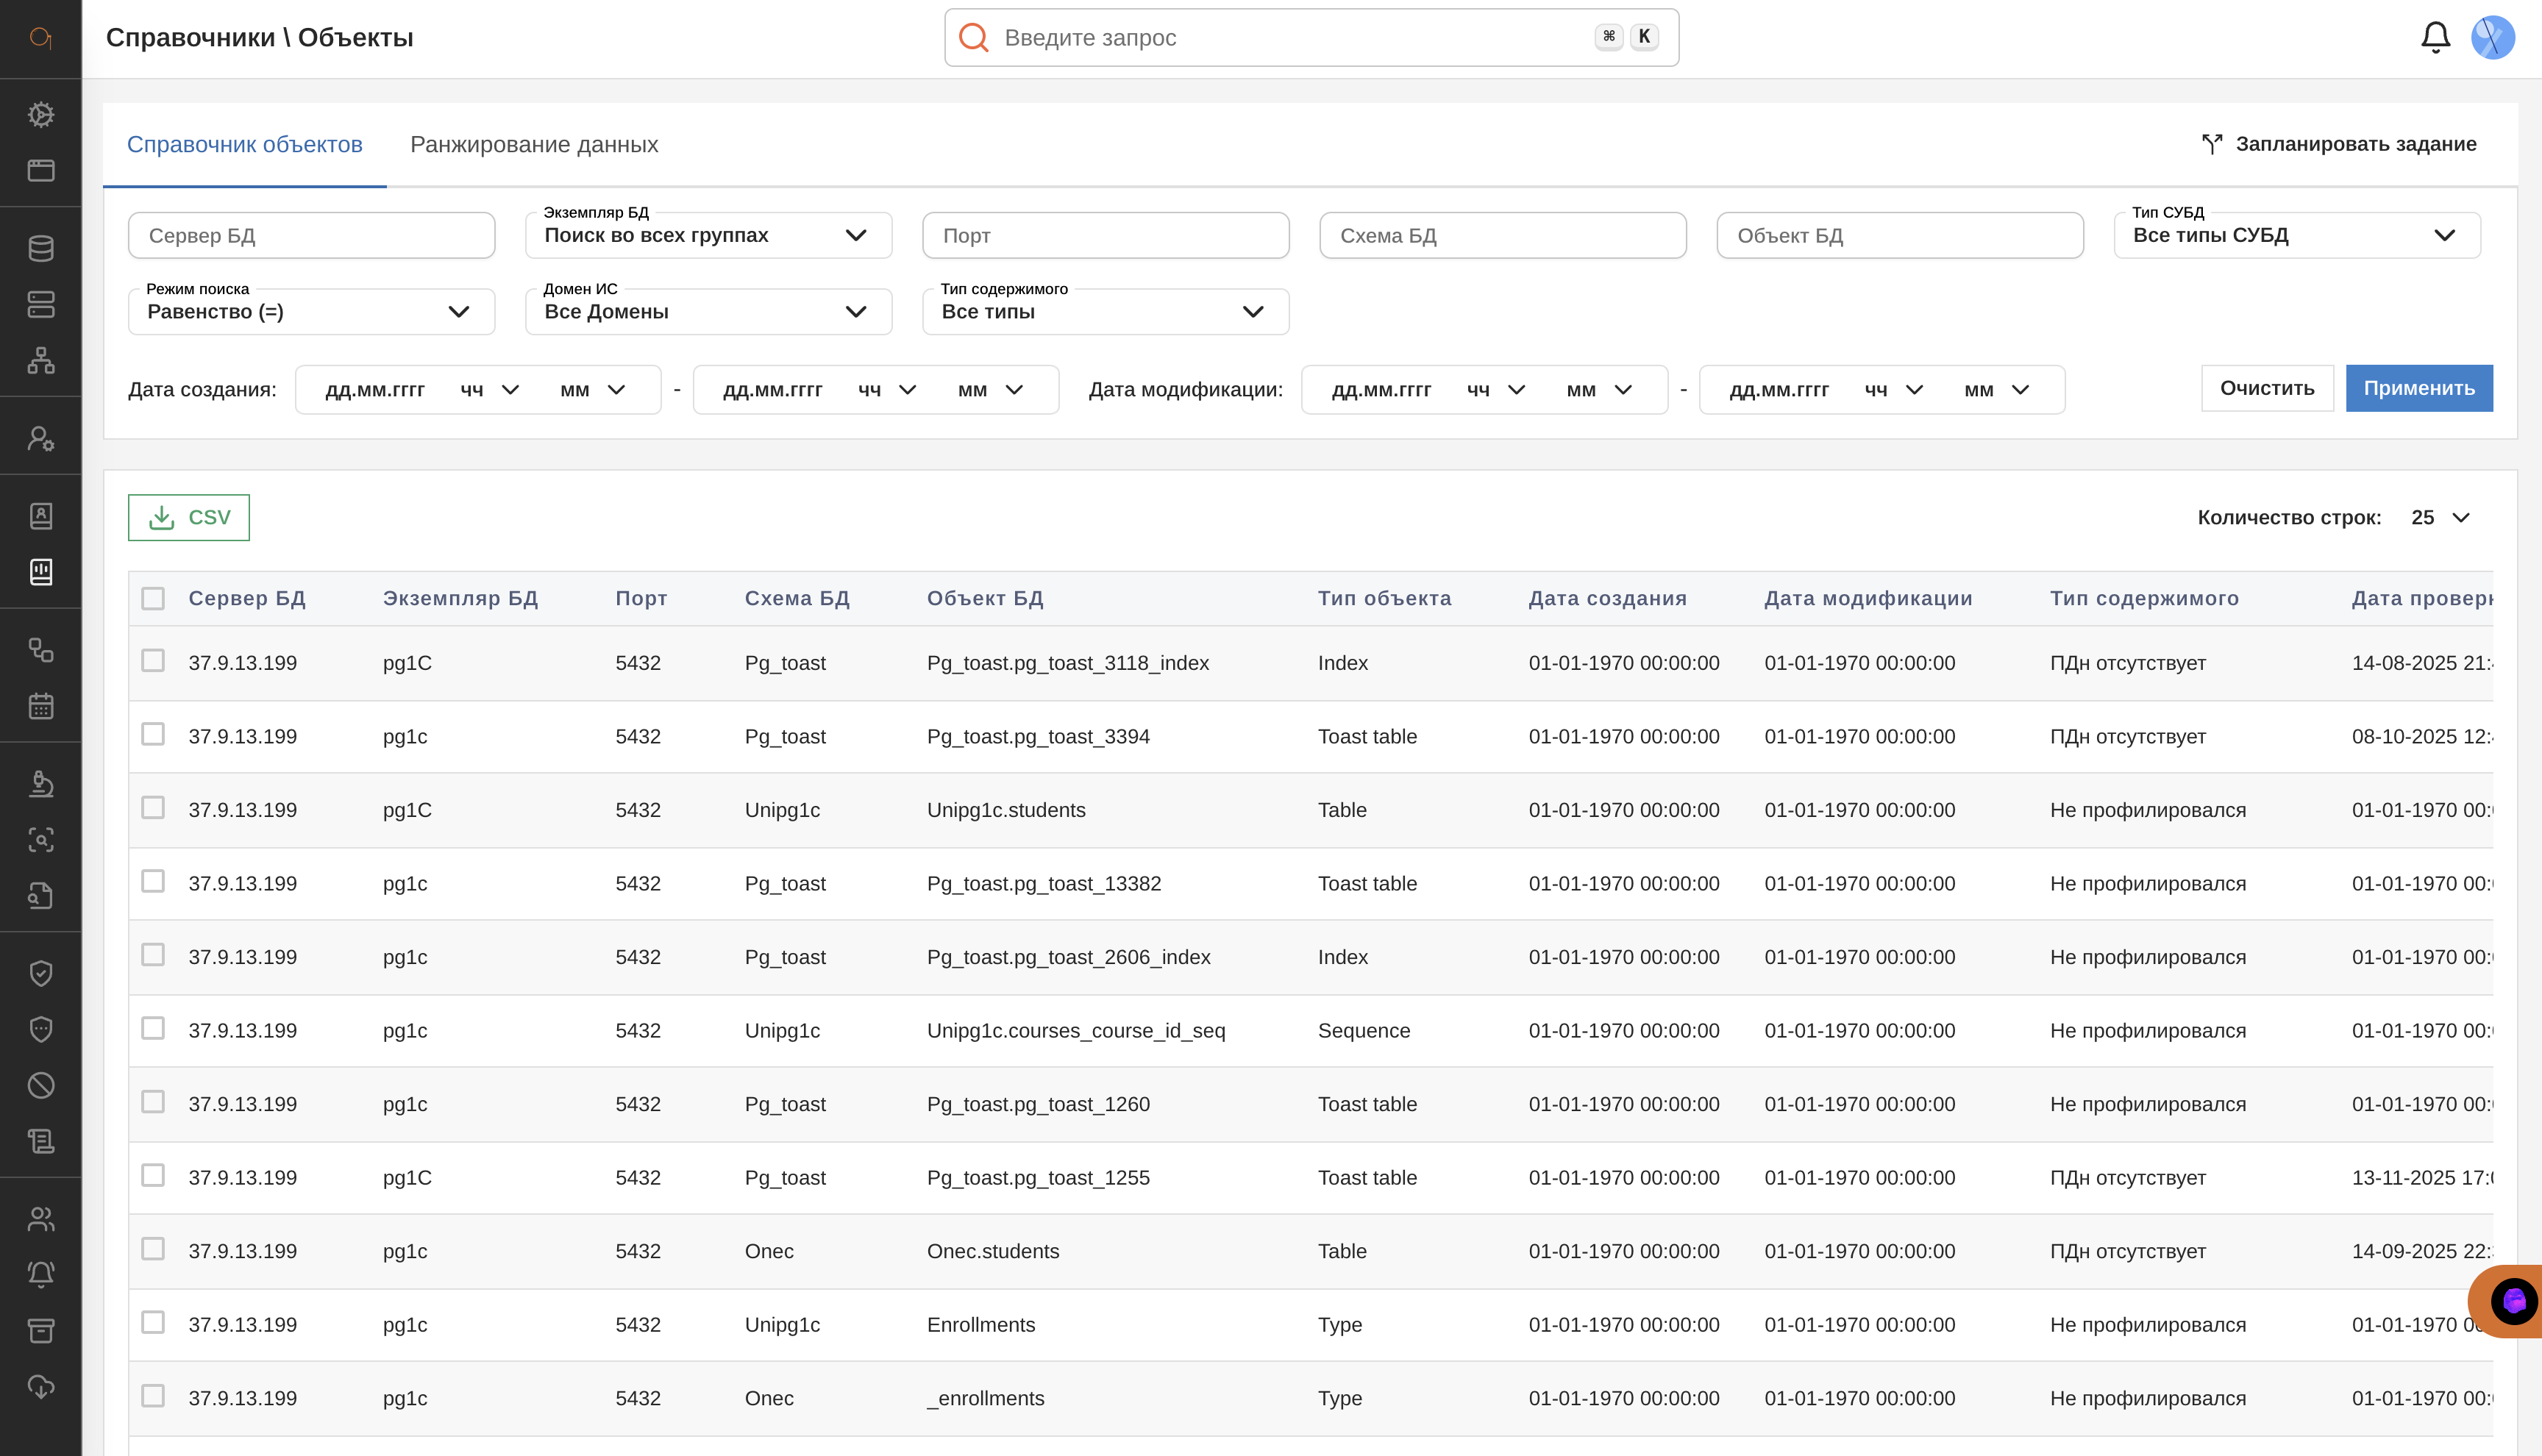Toggle the select-all header checkbox
This screenshot has width=2542, height=1456.
[x=153, y=598]
